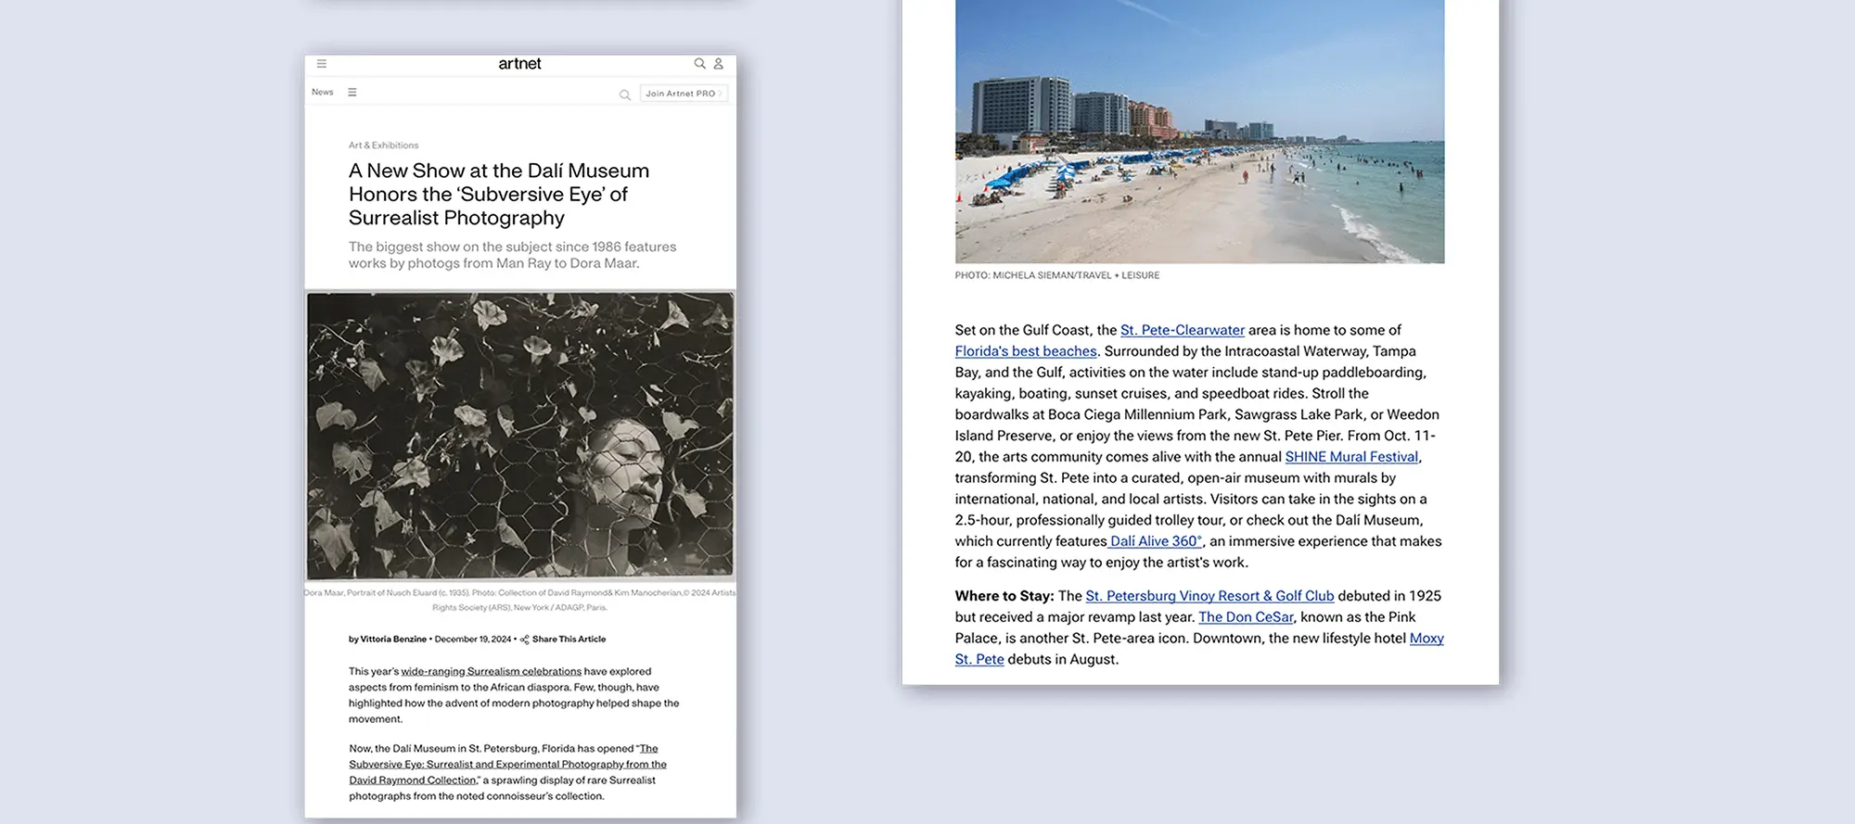1855x824 pixels.
Task: Click the share icon beside Share This Article
Action: click(525, 640)
